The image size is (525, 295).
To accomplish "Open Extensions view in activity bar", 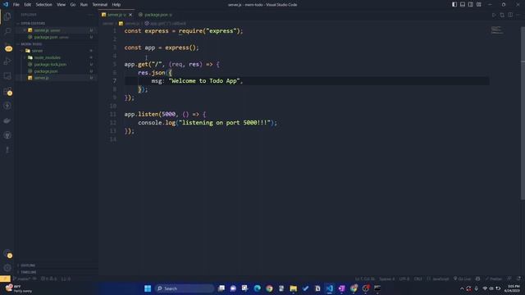I will (7, 91).
